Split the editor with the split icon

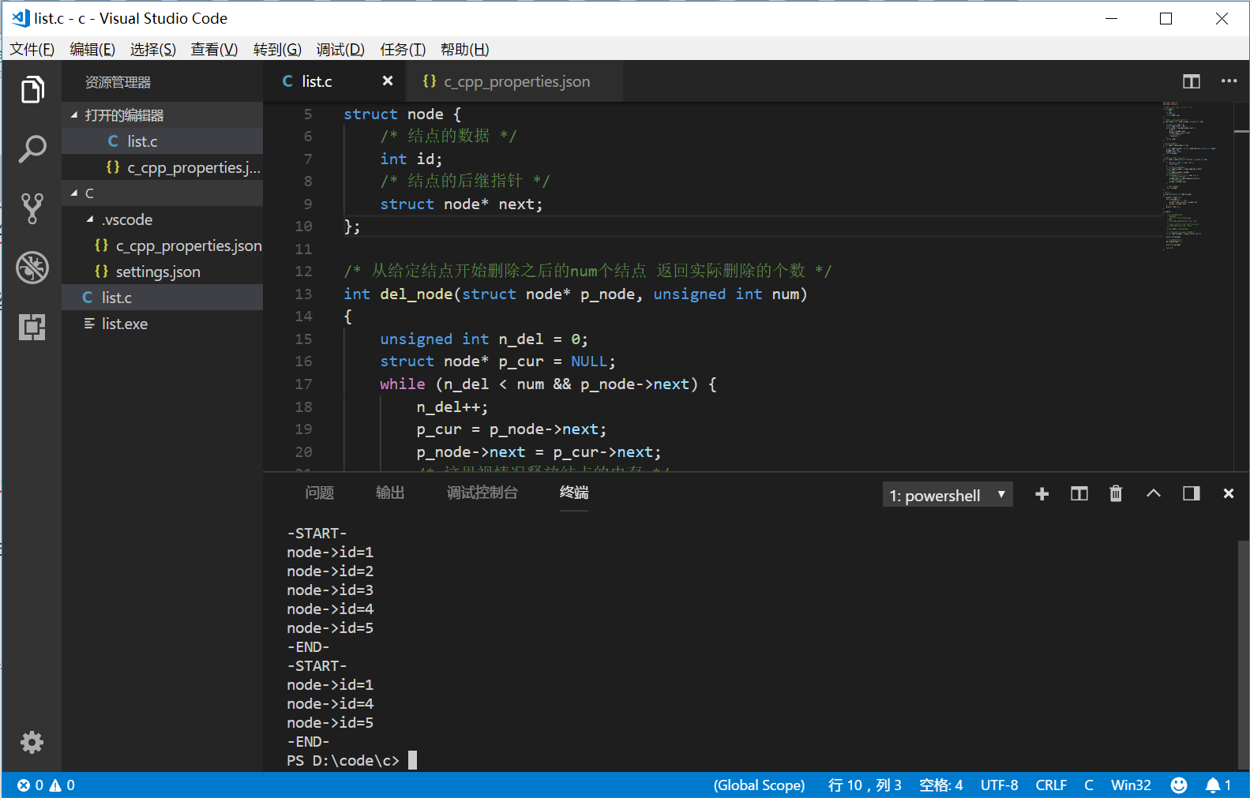click(1191, 81)
